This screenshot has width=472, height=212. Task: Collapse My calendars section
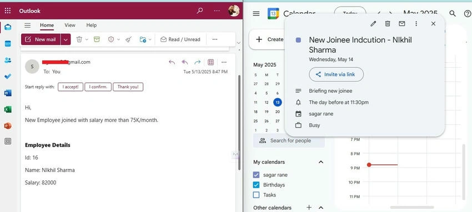(321, 162)
